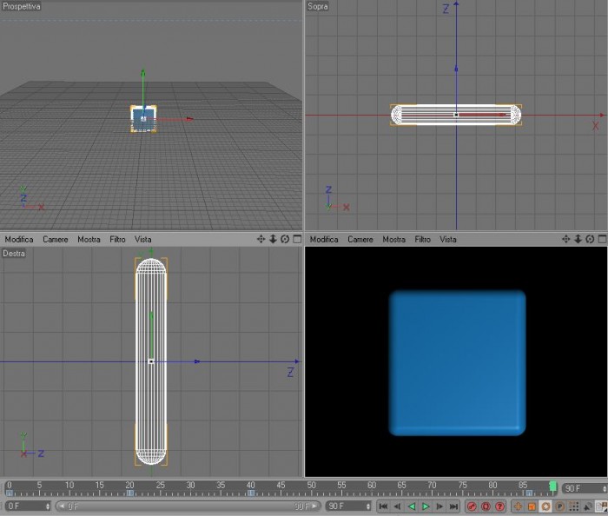Open Camere menu of the Destra viewport
The height and width of the screenshot is (516, 608).
(x=56, y=239)
